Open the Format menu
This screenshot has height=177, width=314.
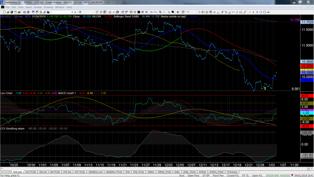pyautogui.click(x=38, y=7)
